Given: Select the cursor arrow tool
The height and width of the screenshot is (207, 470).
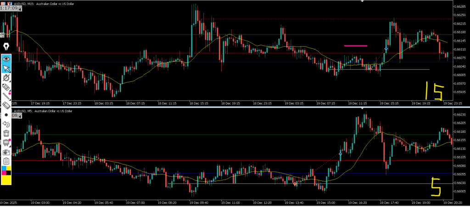Looking at the screenshot, I should click(x=6, y=68).
